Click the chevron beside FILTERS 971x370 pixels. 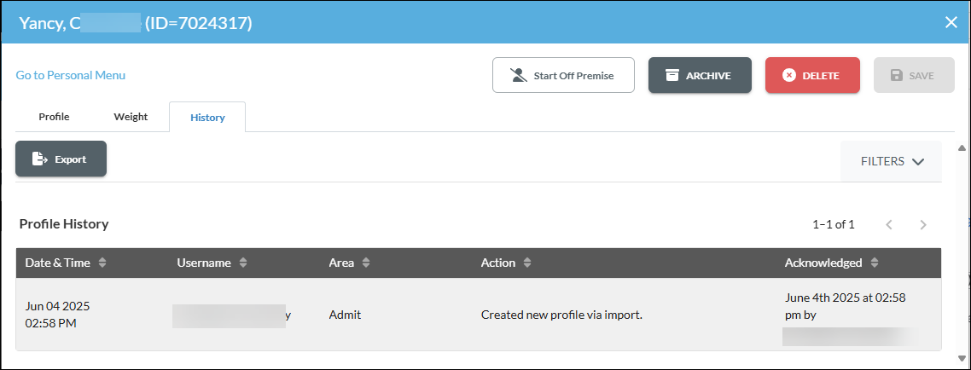[918, 161]
